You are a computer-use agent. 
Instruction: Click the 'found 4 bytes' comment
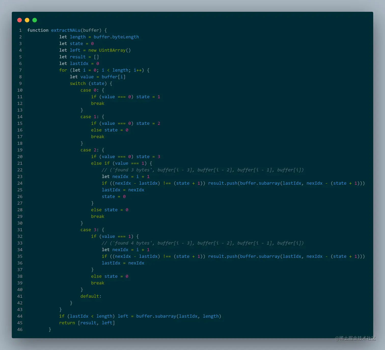point(203,243)
